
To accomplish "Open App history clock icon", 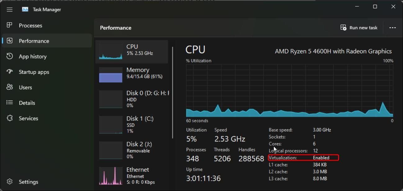I will tap(10, 56).
